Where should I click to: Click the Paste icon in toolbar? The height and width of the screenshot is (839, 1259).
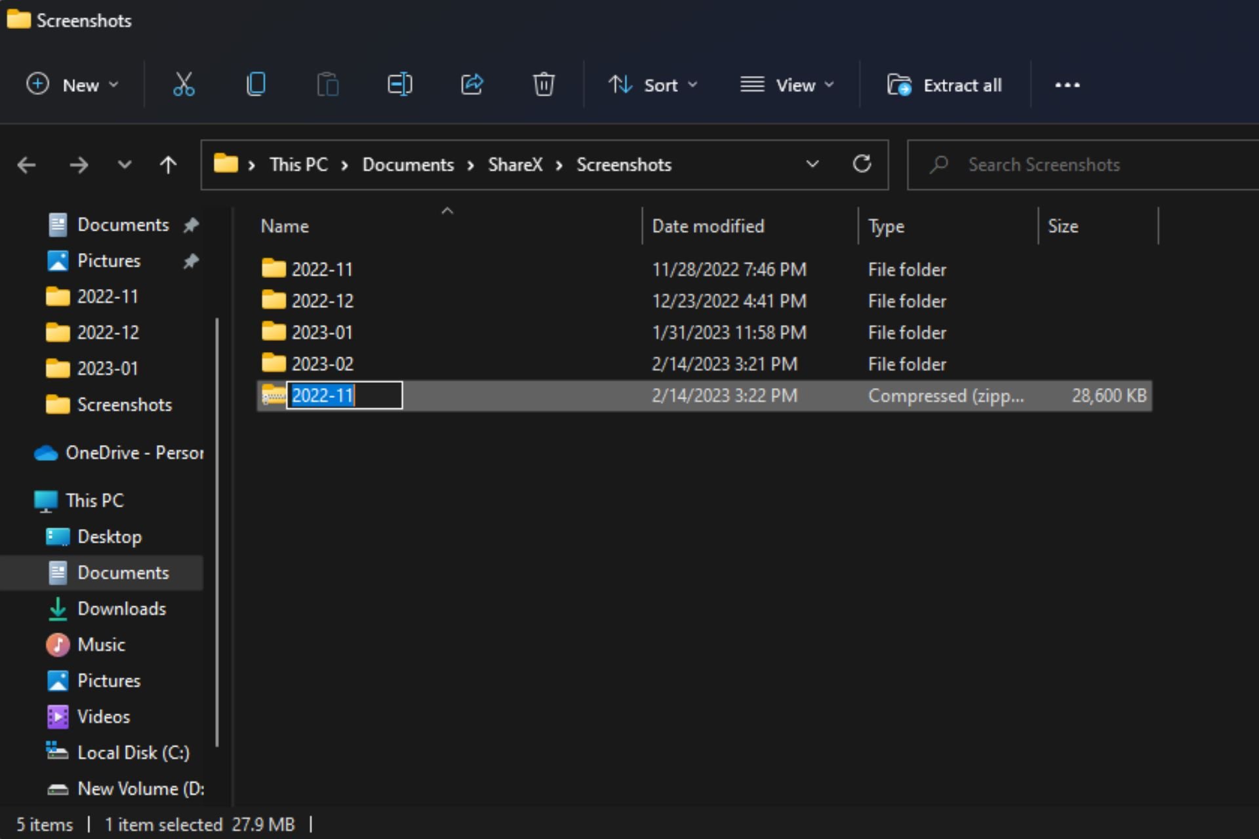327,85
